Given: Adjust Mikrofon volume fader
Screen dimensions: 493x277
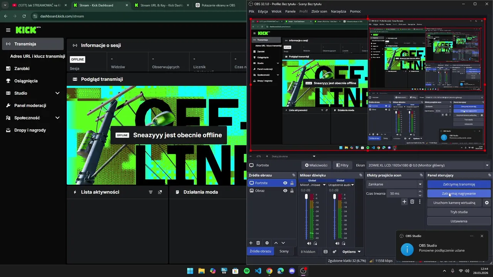Looking at the screenshot, I should pyautogui.click(x=307, y=197).
